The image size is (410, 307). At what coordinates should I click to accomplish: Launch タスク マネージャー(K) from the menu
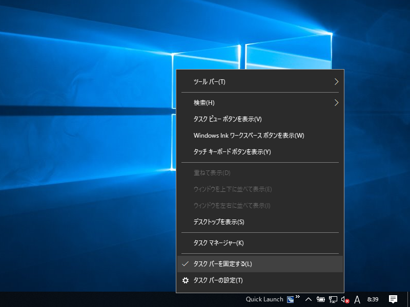coord(260,243)
